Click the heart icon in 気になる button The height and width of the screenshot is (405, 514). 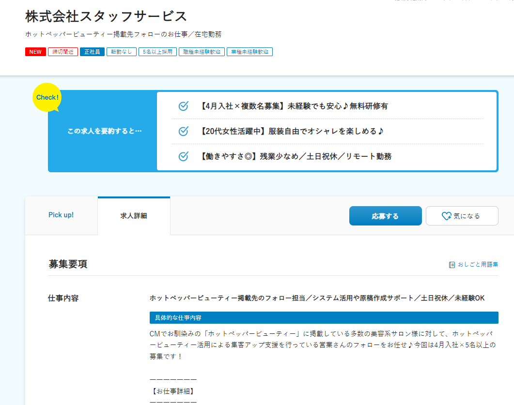coord(447,216)
